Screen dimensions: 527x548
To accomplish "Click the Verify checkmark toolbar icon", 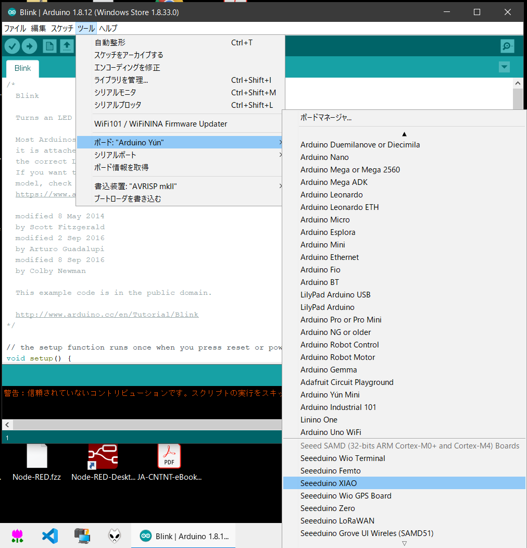I will (12, 46).
